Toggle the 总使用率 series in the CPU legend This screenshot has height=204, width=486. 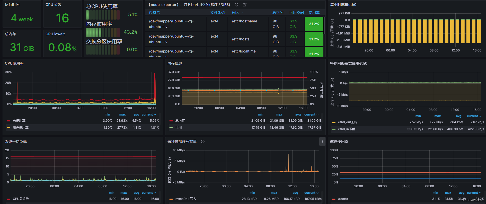click(19, 121)
